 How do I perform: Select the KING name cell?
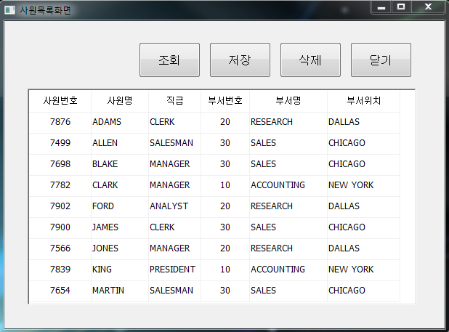pyautogui.click(x=120, y=270)
